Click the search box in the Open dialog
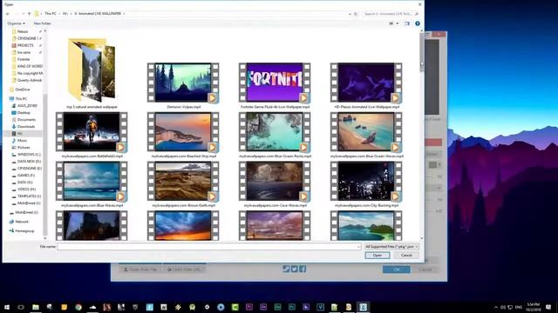The height and width of the screenshot is (313, 558). (x=390, y=14)
